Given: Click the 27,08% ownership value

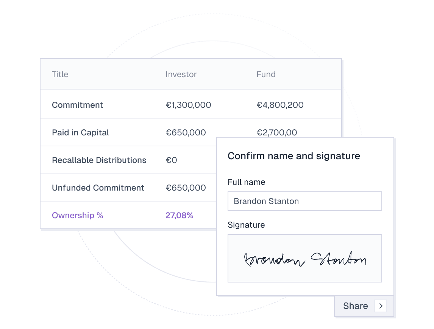Looking at the screenshot, I should click(179, 216).
